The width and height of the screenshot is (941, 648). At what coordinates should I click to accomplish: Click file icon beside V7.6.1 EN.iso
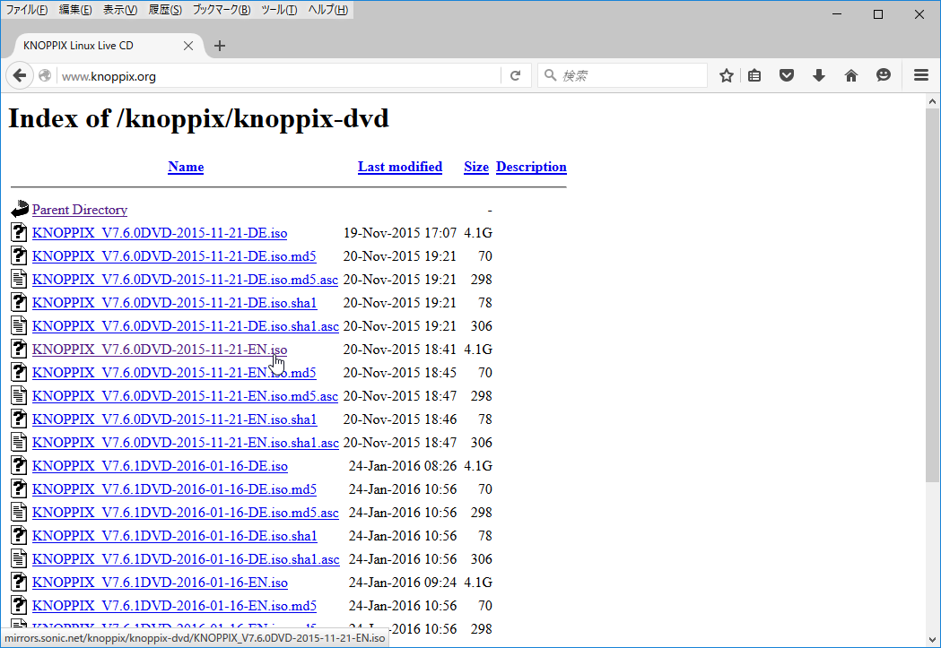[x=19, y=583]
